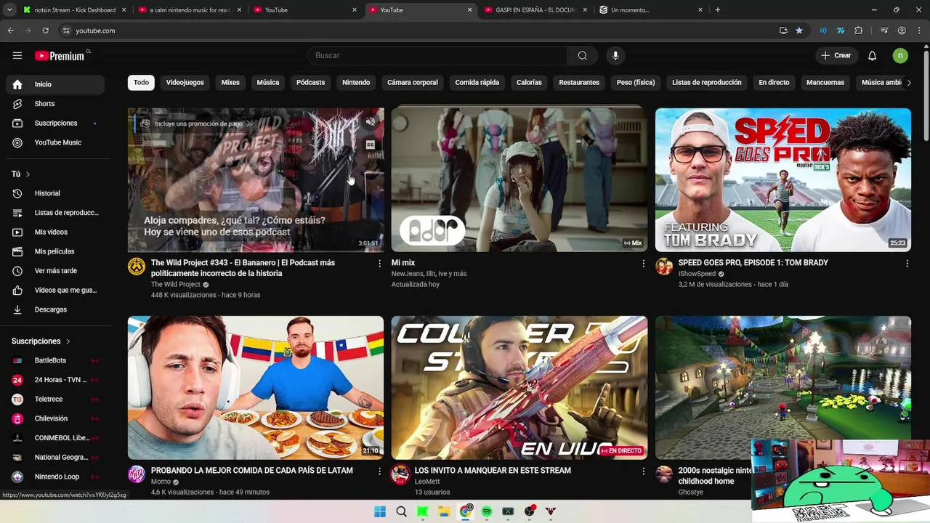This screenshot has height=523, width=930.
Task: Select the Comida rápida filter chip
Action: (x=477, y=83)
